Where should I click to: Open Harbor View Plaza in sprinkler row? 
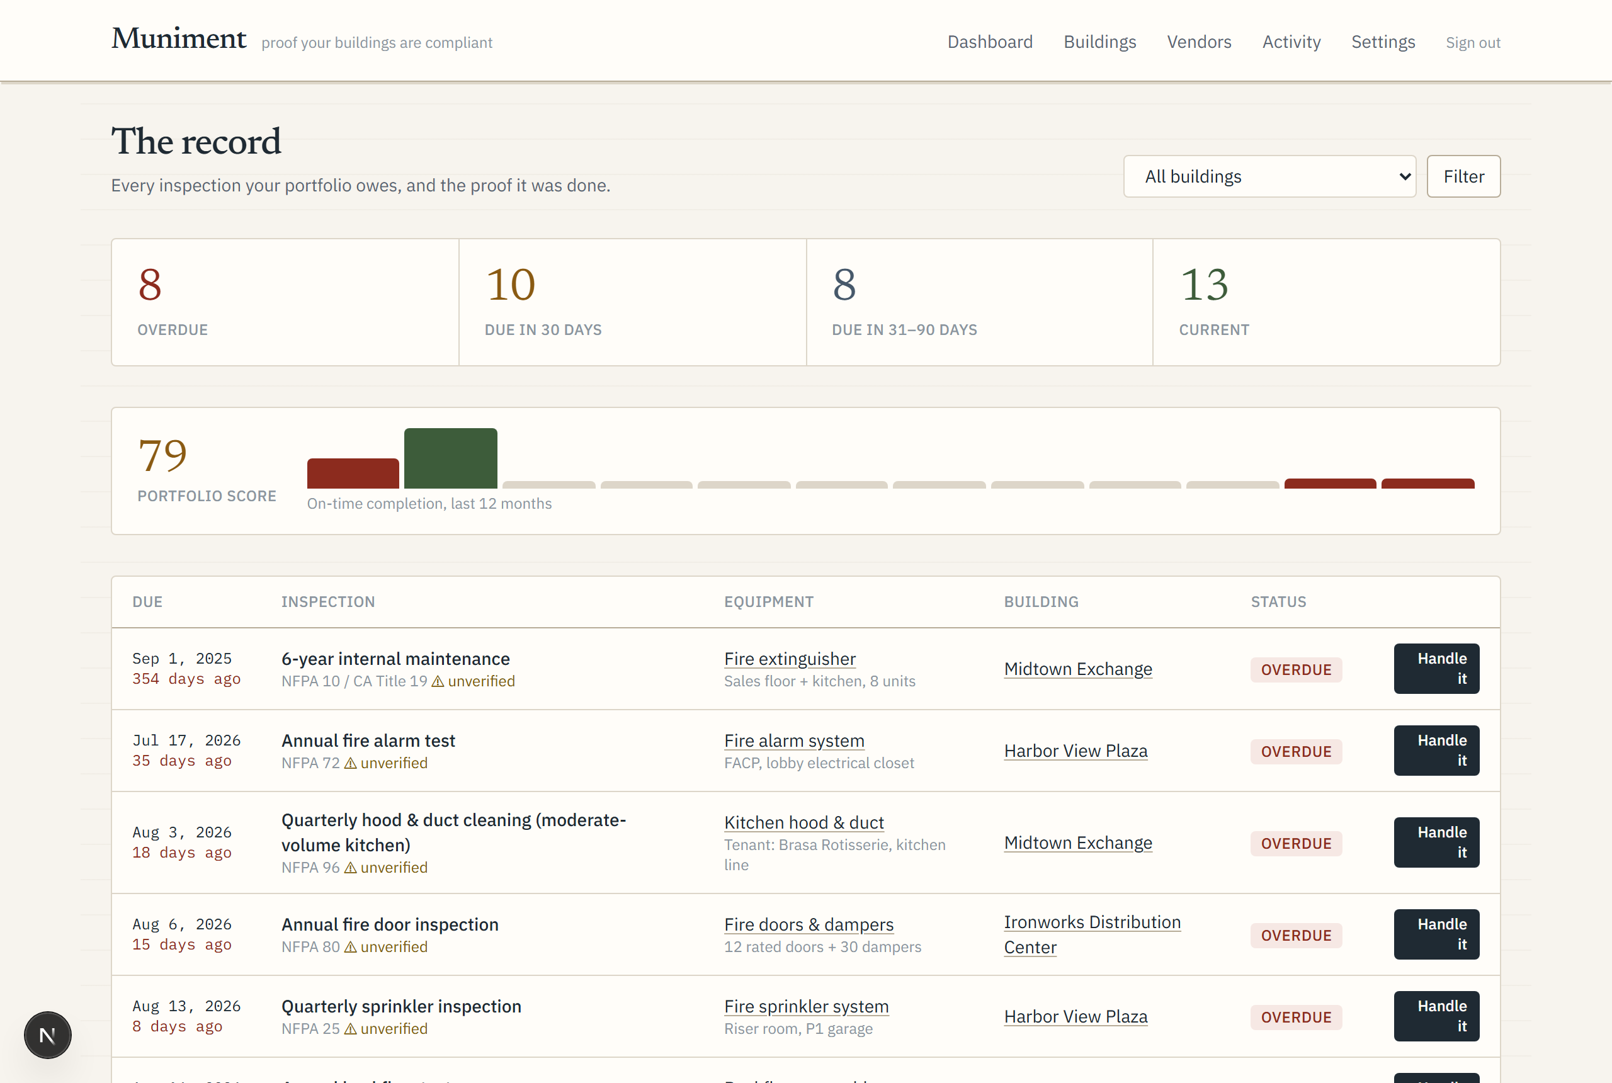pos(1076,1016)
